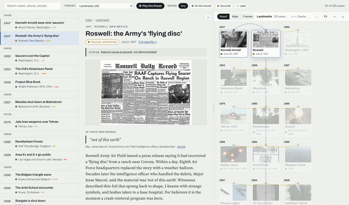Follow the Index breadcrumb link

[x=89, y=20]
